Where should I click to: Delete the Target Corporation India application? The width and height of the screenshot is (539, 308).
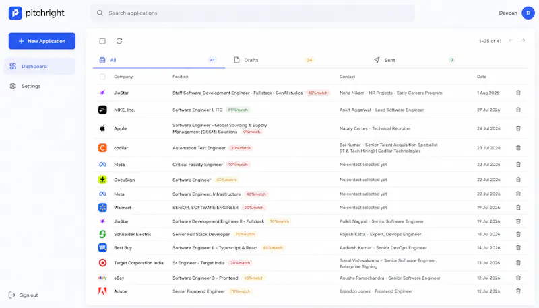[x=518, y=263]
